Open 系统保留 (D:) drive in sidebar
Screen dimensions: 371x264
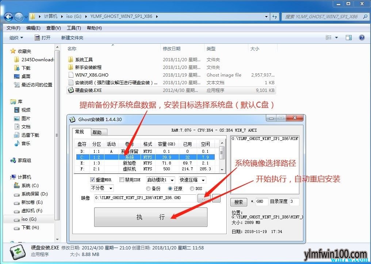click(x=31, y=194)
